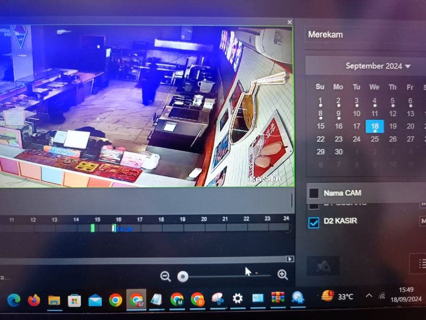Screen dimensions: 426x320
Task: Close the KASIR camera video pane
Action: click(290, 22)
